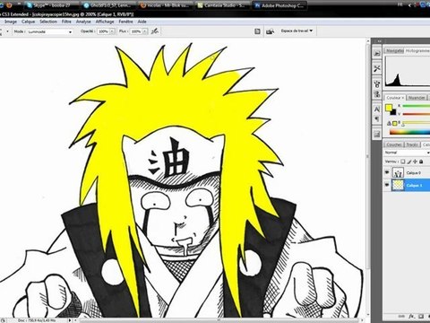Click the in-gamut yellow color box

tap(394, 123)
